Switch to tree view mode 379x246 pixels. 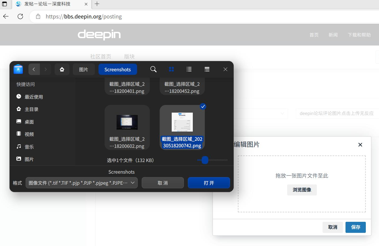click(x=207, y=69)
